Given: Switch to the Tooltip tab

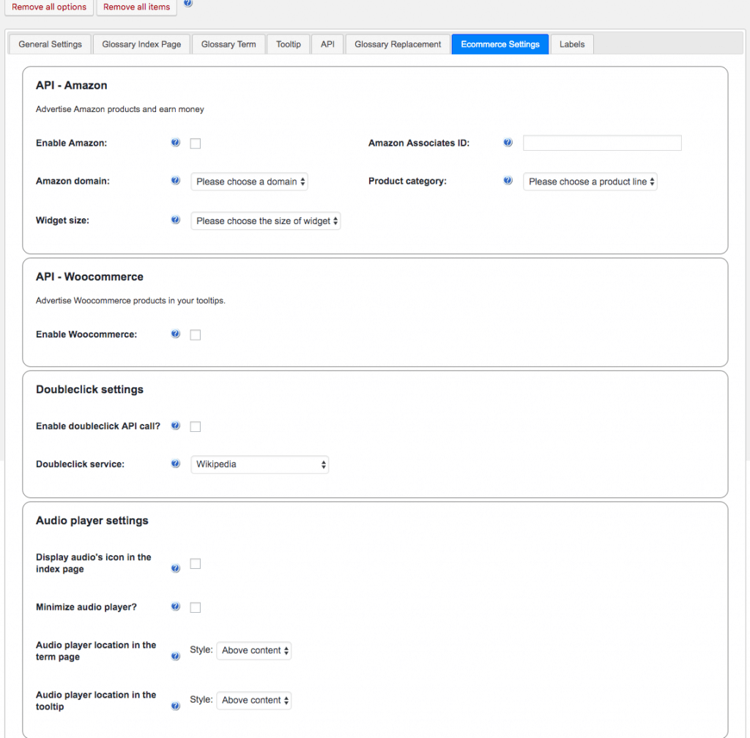Looking at the screenshot, I should tap(288, 44).
